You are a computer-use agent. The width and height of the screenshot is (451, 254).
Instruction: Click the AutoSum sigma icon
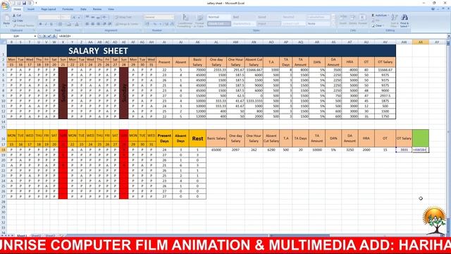tap(373, 16)
